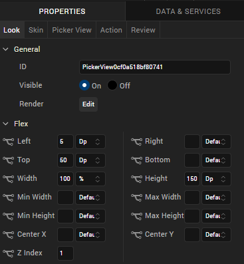Switch to the Skin tab
This screenshot has height=264, width=244.
click(x=36, y=30)
